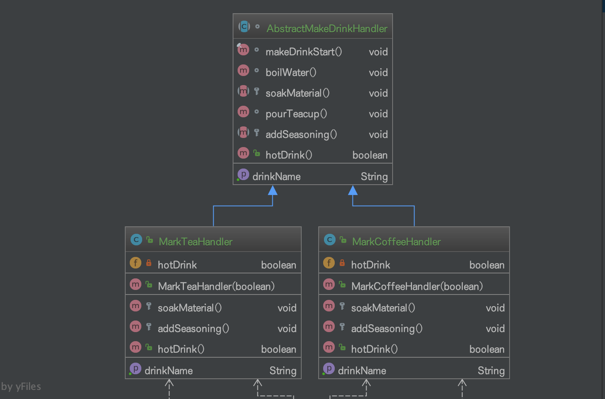Click the abstract method icon of addSeasoning() in AbstractMakeDrinkHandler
Viewport: 605px width, 399px height.
(243, 132)
